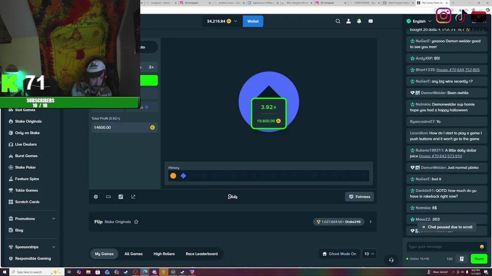
Task: Open new browser tab plus button
Action: click(453, 3)
